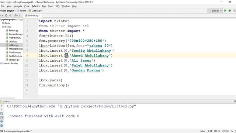Viewport: 236px width, 133px height.
Task: Restore the PyCharm window size
Action: [x=230, y=2]
